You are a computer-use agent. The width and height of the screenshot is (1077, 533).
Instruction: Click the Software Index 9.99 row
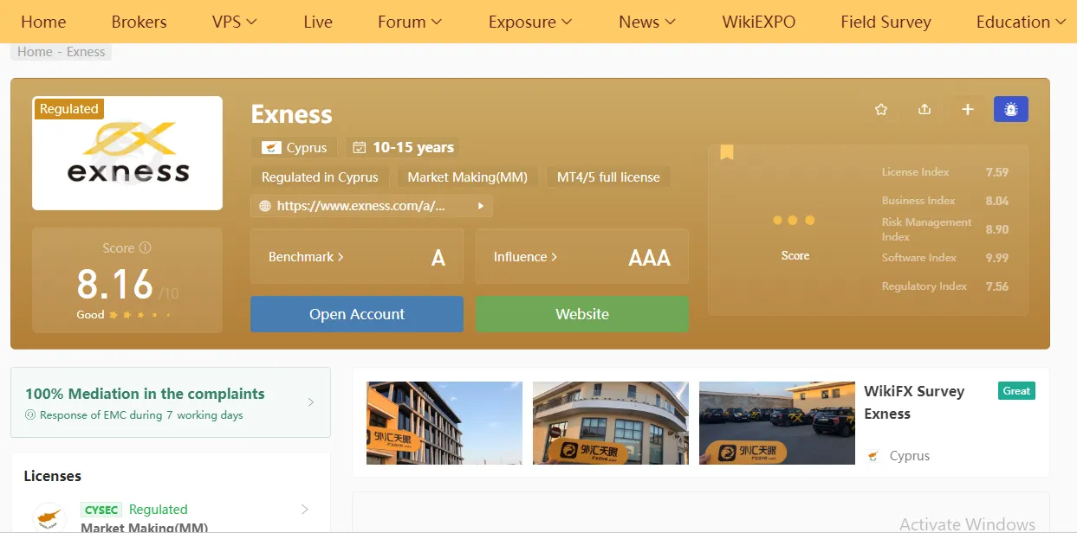tap(945, 258)
